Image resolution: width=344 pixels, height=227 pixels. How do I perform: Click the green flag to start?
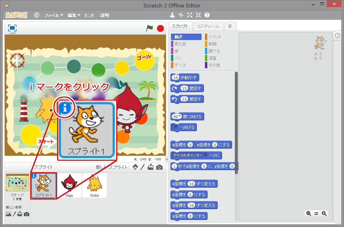tap(149, 28)
